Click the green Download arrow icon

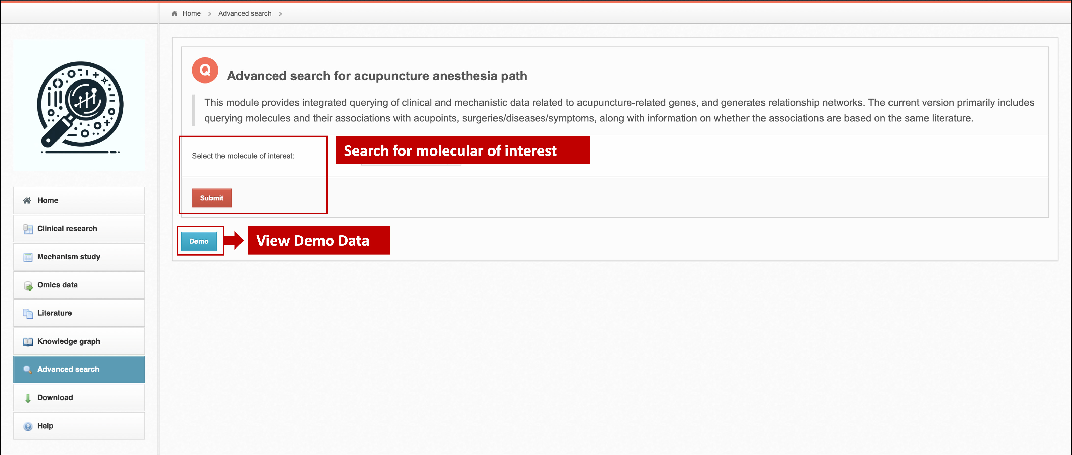28,398
